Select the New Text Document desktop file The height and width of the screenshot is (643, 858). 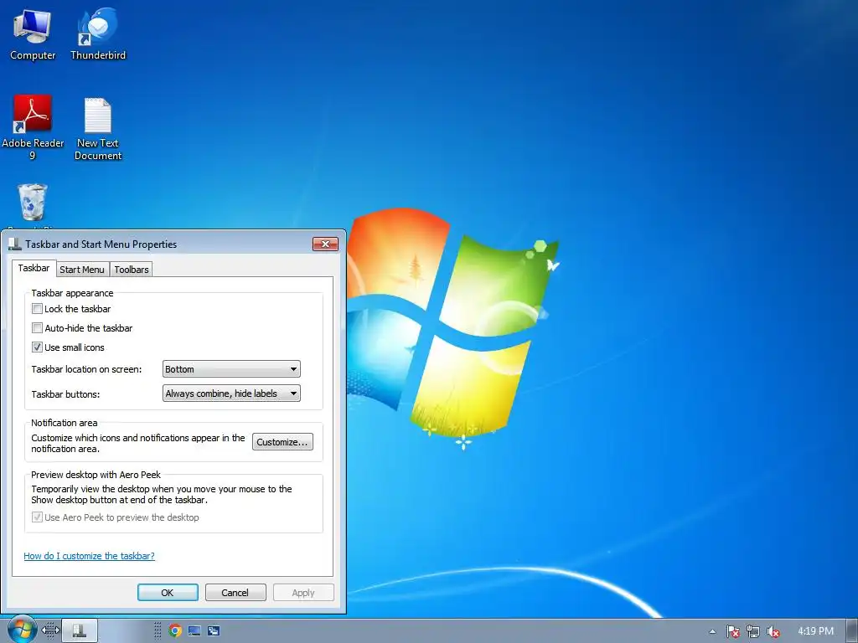tap(98, 128)
